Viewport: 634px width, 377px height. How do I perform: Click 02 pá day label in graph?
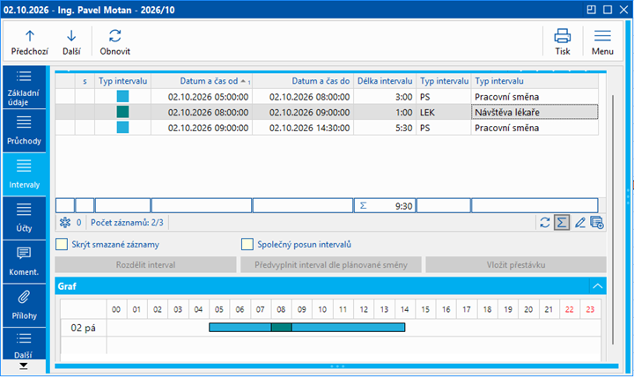click(84, 328)
